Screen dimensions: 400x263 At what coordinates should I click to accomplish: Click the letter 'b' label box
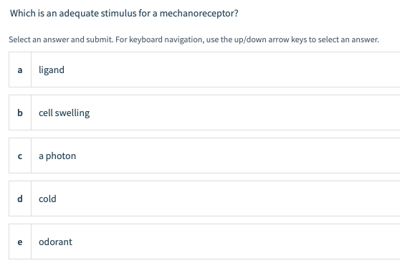coord(20,113)
